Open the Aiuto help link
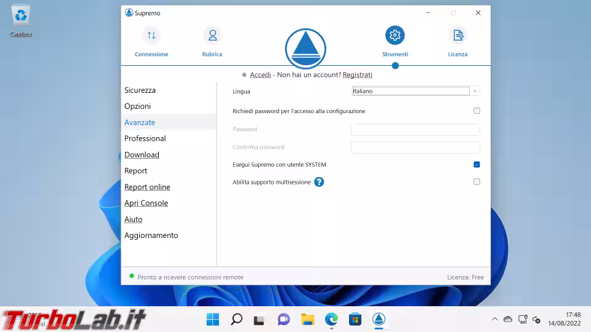The width and height of the screenshot is (591, 332). [134, 219]
